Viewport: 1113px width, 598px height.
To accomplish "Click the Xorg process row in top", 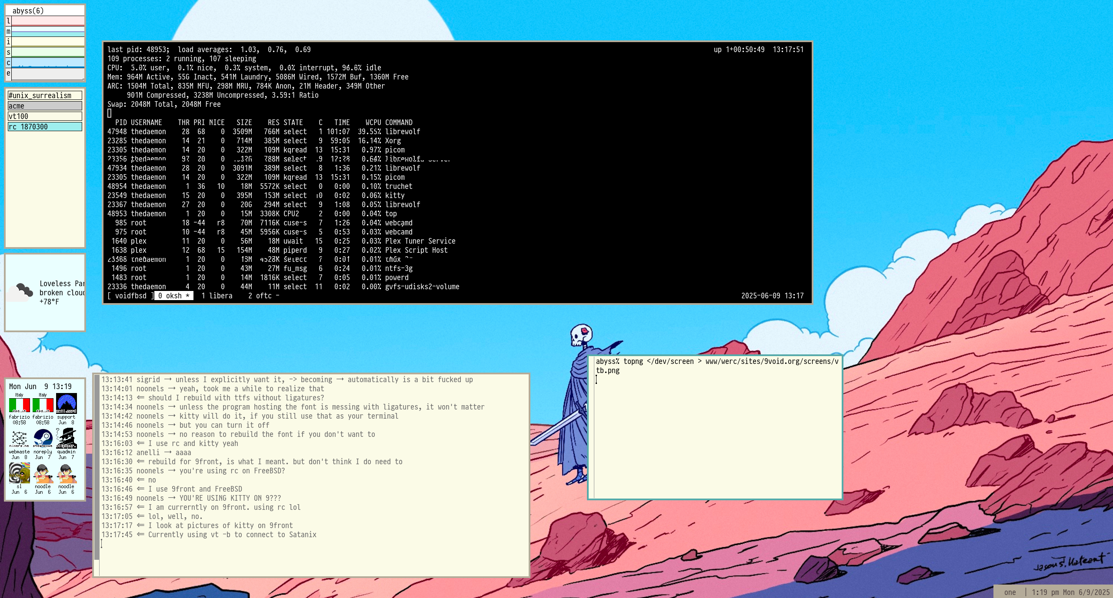I will (x=254, y=141).
